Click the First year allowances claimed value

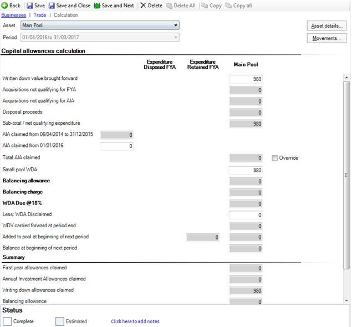pos(246,268)
